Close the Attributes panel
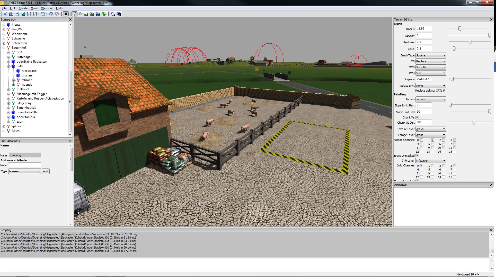Viewport: 496px width, 277px height. pos(491,185)
